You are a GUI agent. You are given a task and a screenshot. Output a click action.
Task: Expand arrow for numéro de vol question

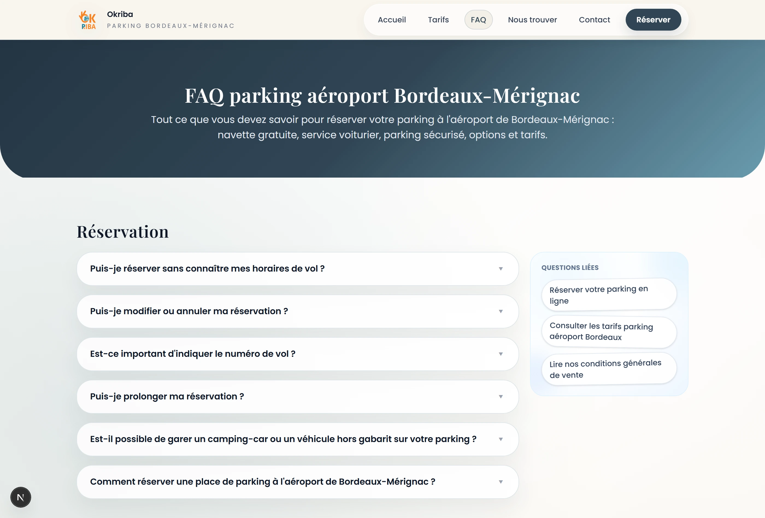click(501, 354)
